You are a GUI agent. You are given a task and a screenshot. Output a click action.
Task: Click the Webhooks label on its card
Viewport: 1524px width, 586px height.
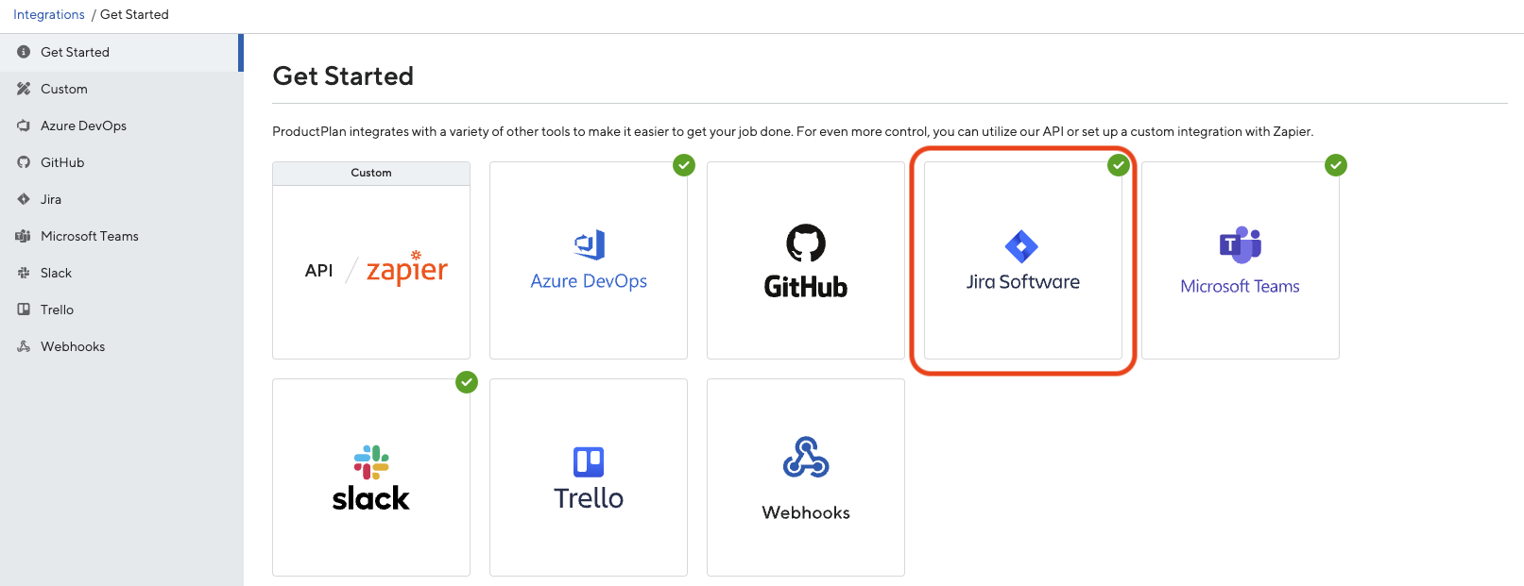(806, 512)
